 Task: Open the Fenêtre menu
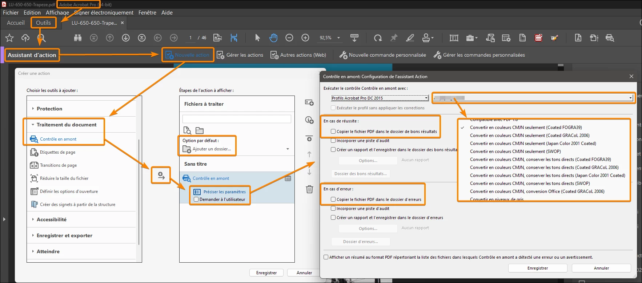coord(147,13)
